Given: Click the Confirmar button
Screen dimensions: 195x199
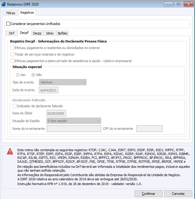Looking at the screenshot, I should coord(149,194).
